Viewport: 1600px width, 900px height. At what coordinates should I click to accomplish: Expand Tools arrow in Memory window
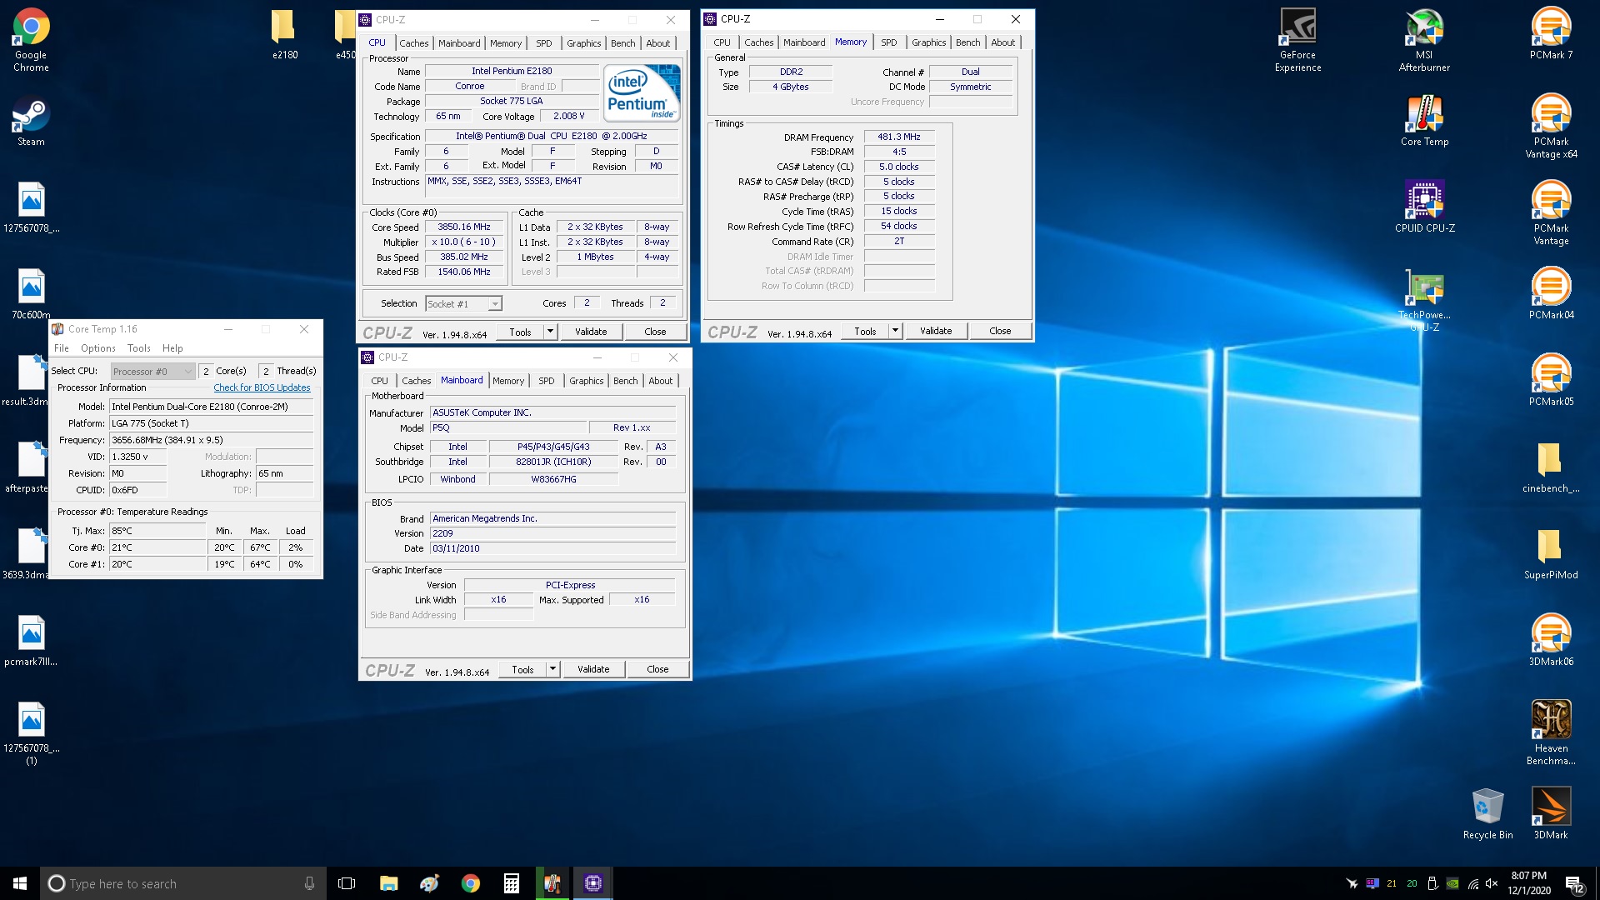(x=895, y=331)
